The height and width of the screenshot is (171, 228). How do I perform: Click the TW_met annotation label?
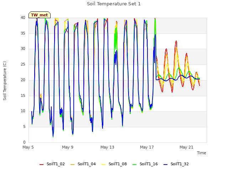40,15
